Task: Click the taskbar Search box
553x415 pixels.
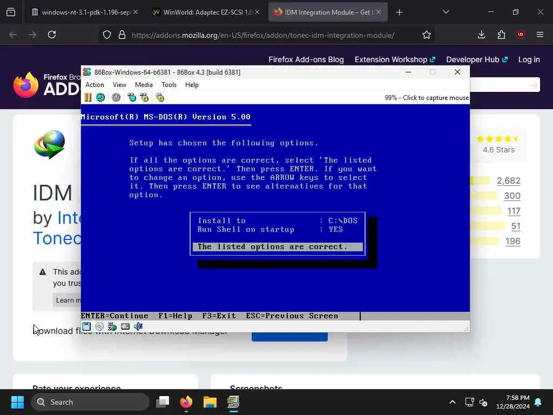Action: (x=90, y=402)
